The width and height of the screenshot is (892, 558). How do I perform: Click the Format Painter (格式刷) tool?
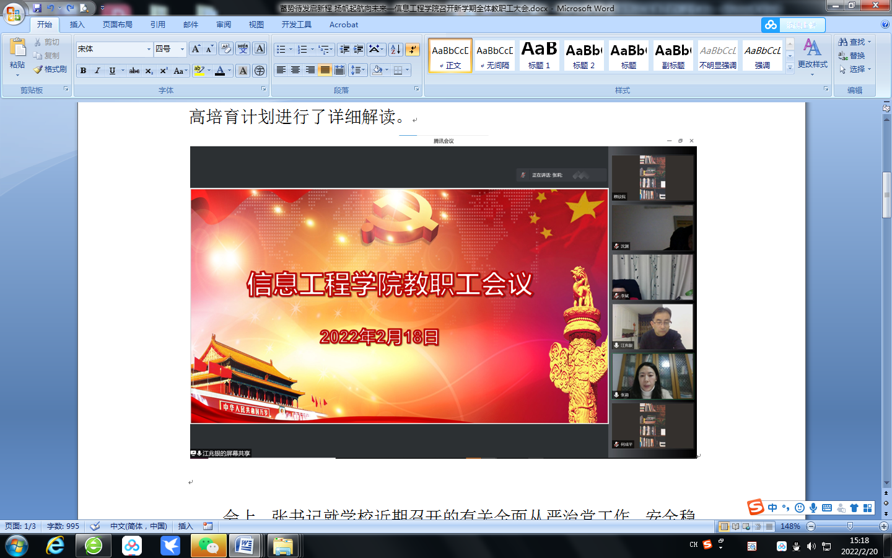[x=50, y=69]
